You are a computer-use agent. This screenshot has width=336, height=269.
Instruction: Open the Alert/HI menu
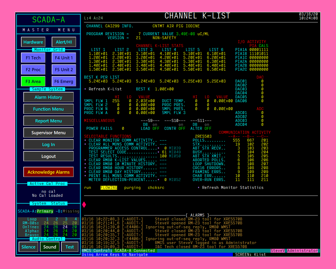click(x=64, y=42)
